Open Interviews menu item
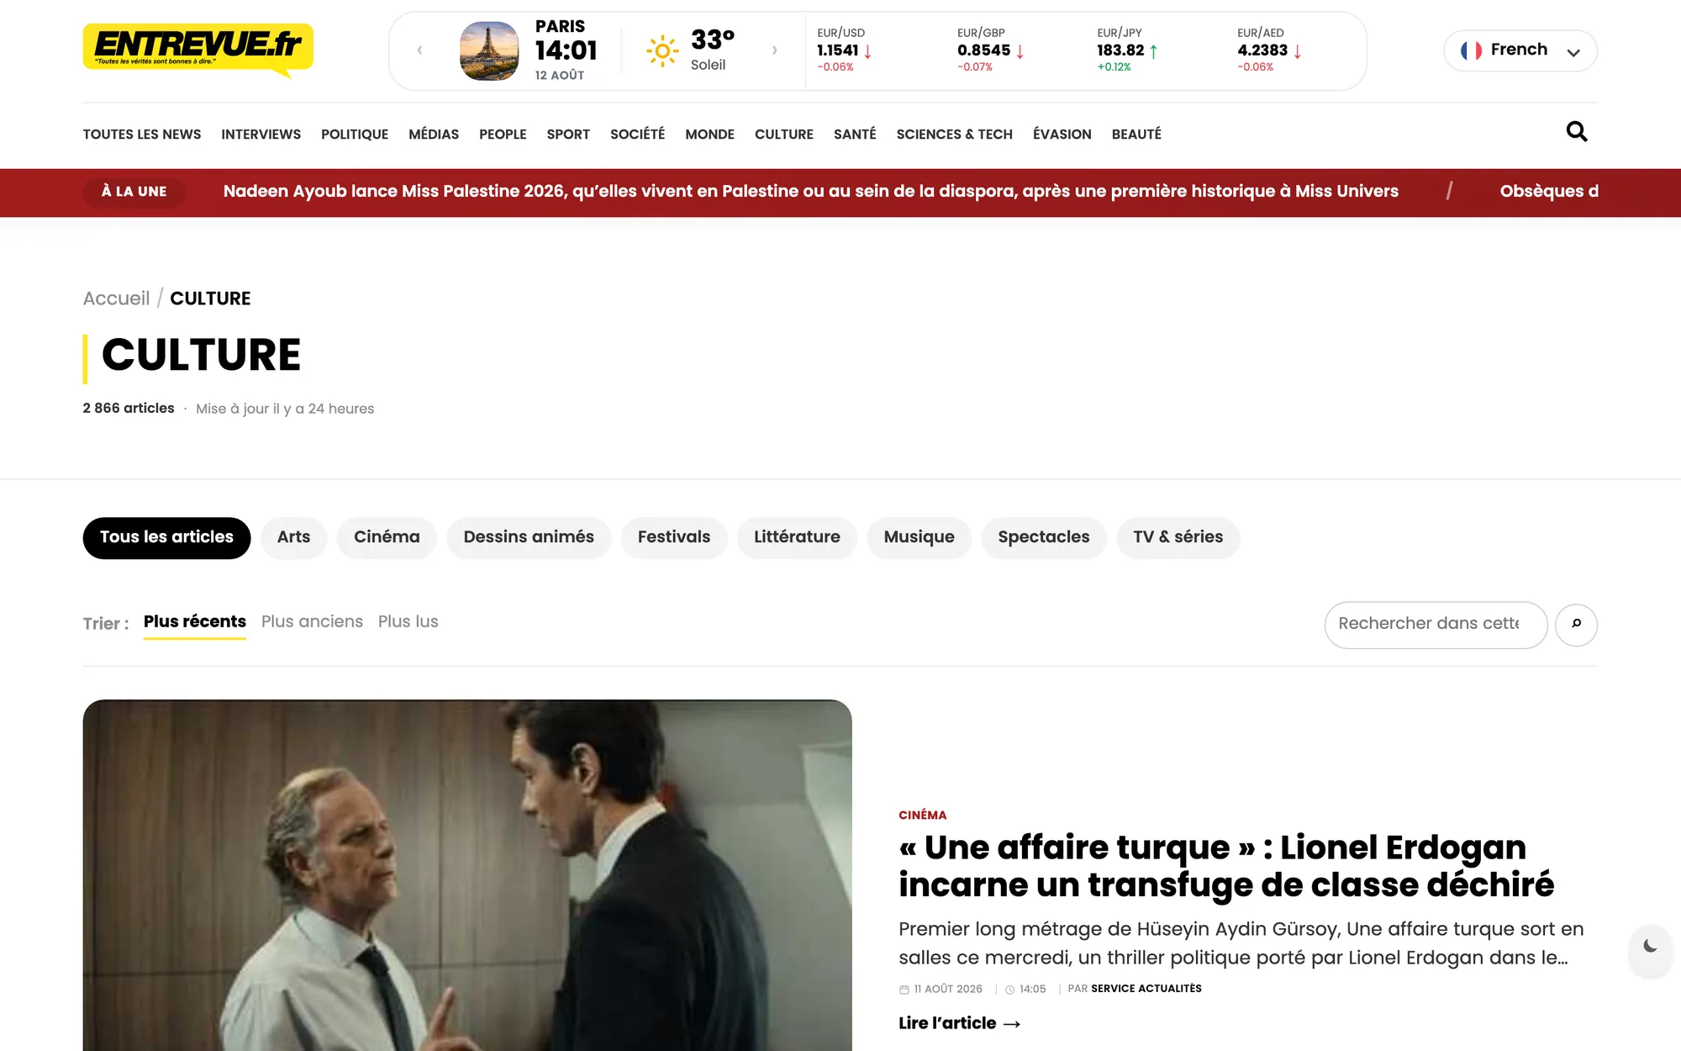The width and height of the screenshot is (1681, 1051). coord(261,135)
